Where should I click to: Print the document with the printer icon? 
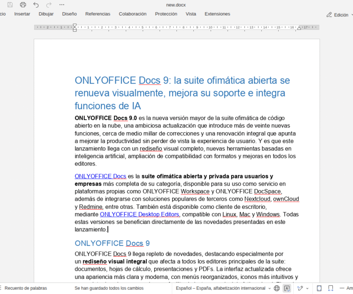pyautogui.click(x=23, y=5)
